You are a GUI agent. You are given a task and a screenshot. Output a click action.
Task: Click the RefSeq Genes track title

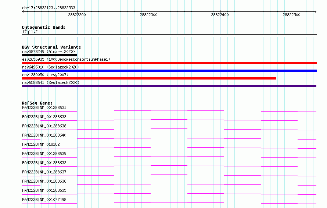(37, 103)
